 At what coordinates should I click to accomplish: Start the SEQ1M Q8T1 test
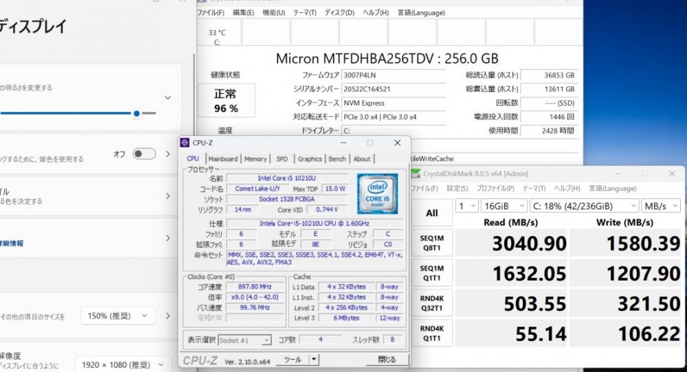pyautogui.click(x=432, y=243)
